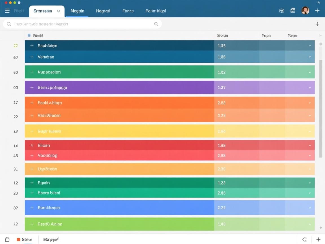Click the message card icon beside briefcase
This screenshot has width=325, height=244.
(282, 11)
